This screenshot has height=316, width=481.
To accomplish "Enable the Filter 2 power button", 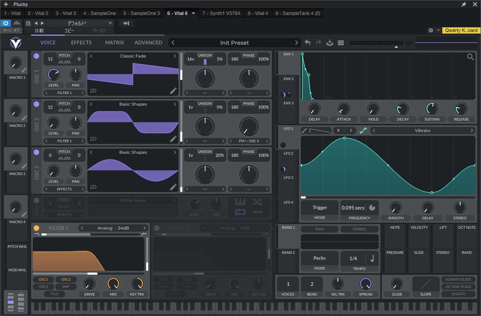I will coord(156,228).
